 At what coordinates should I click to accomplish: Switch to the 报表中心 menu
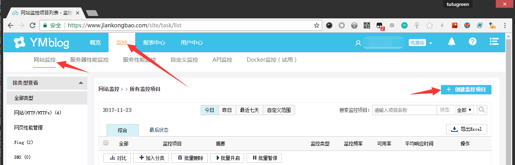[154, 43]
